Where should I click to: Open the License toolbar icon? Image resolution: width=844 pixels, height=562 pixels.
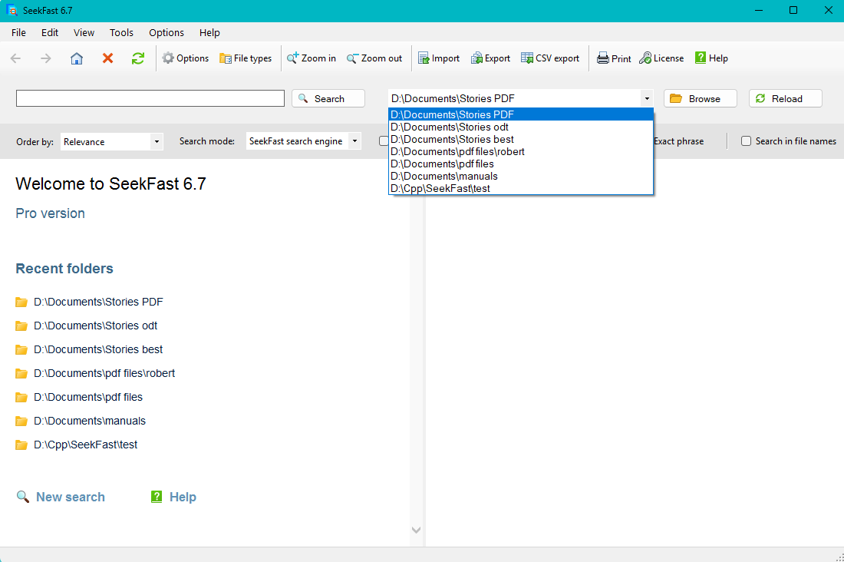pyautogui.click(x=661, y=58)
